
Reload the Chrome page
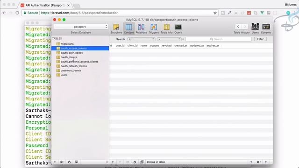tap(17, 13)
